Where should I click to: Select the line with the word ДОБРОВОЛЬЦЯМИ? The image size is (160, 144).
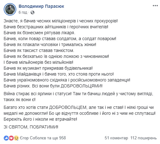[x=53, y=86]
